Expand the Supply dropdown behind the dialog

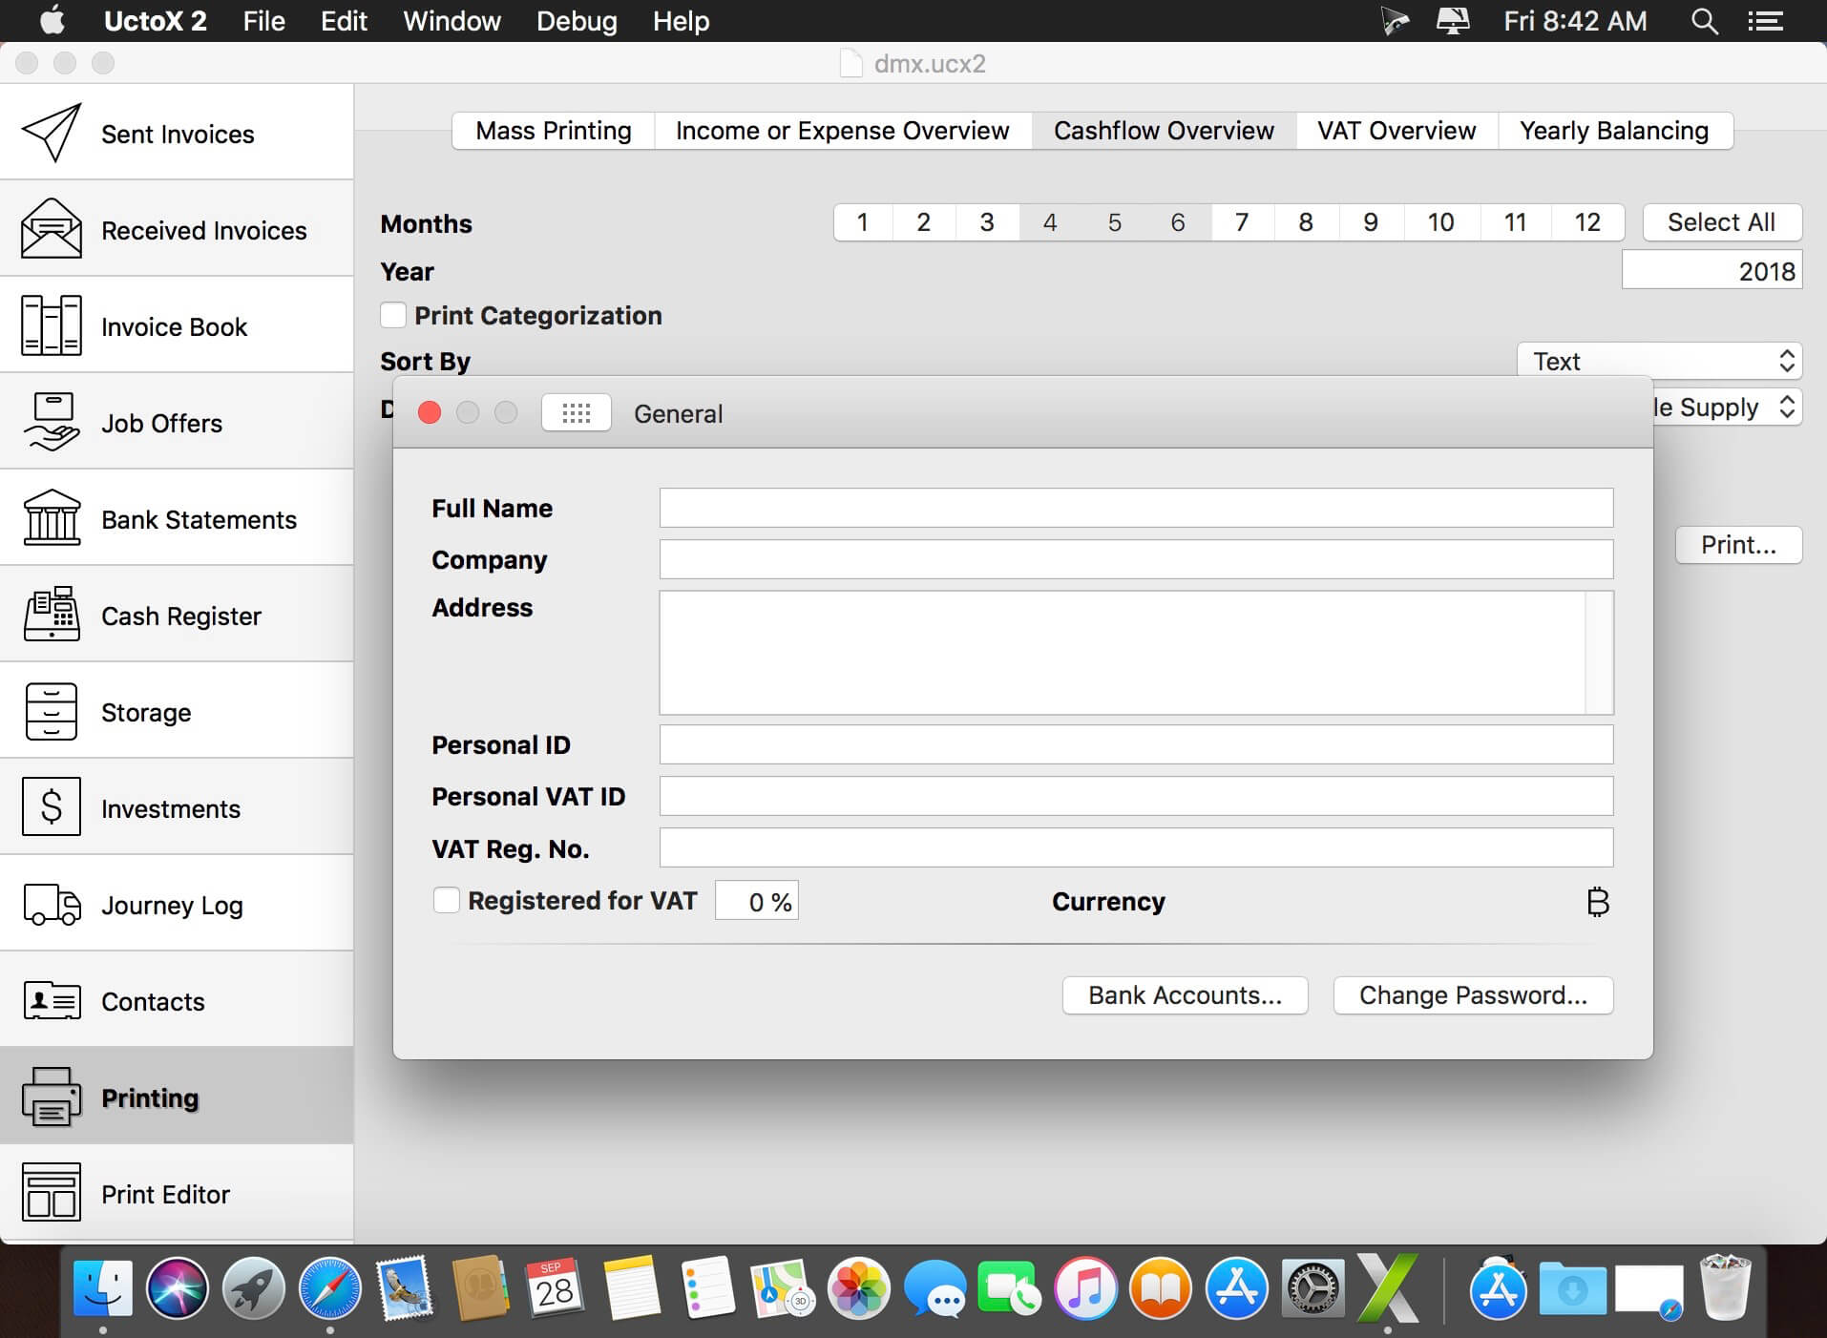pyautogui.click(x=1728, y=408)
